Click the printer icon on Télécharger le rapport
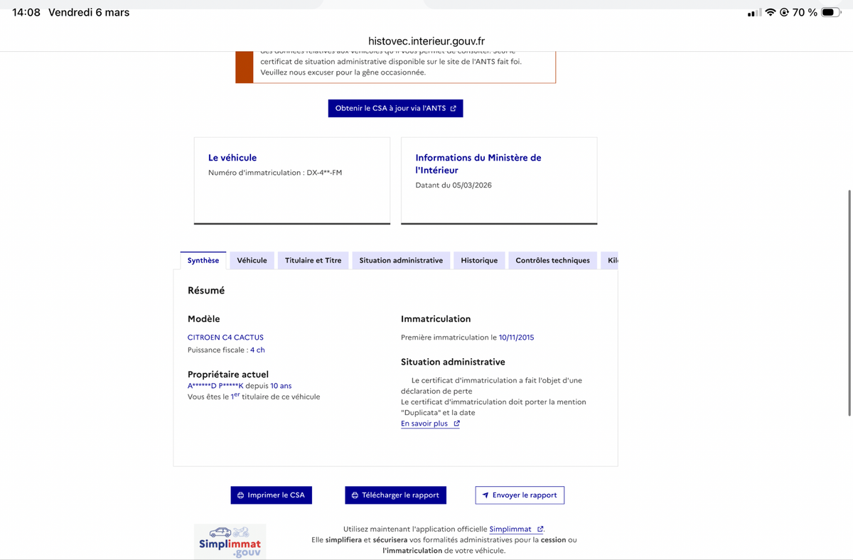 click(x=355, y=495)
